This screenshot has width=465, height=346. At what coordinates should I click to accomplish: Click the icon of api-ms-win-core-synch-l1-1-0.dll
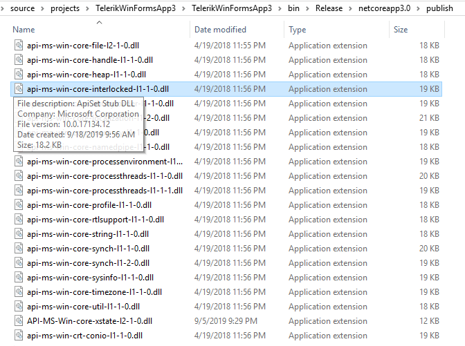(19, 249)
